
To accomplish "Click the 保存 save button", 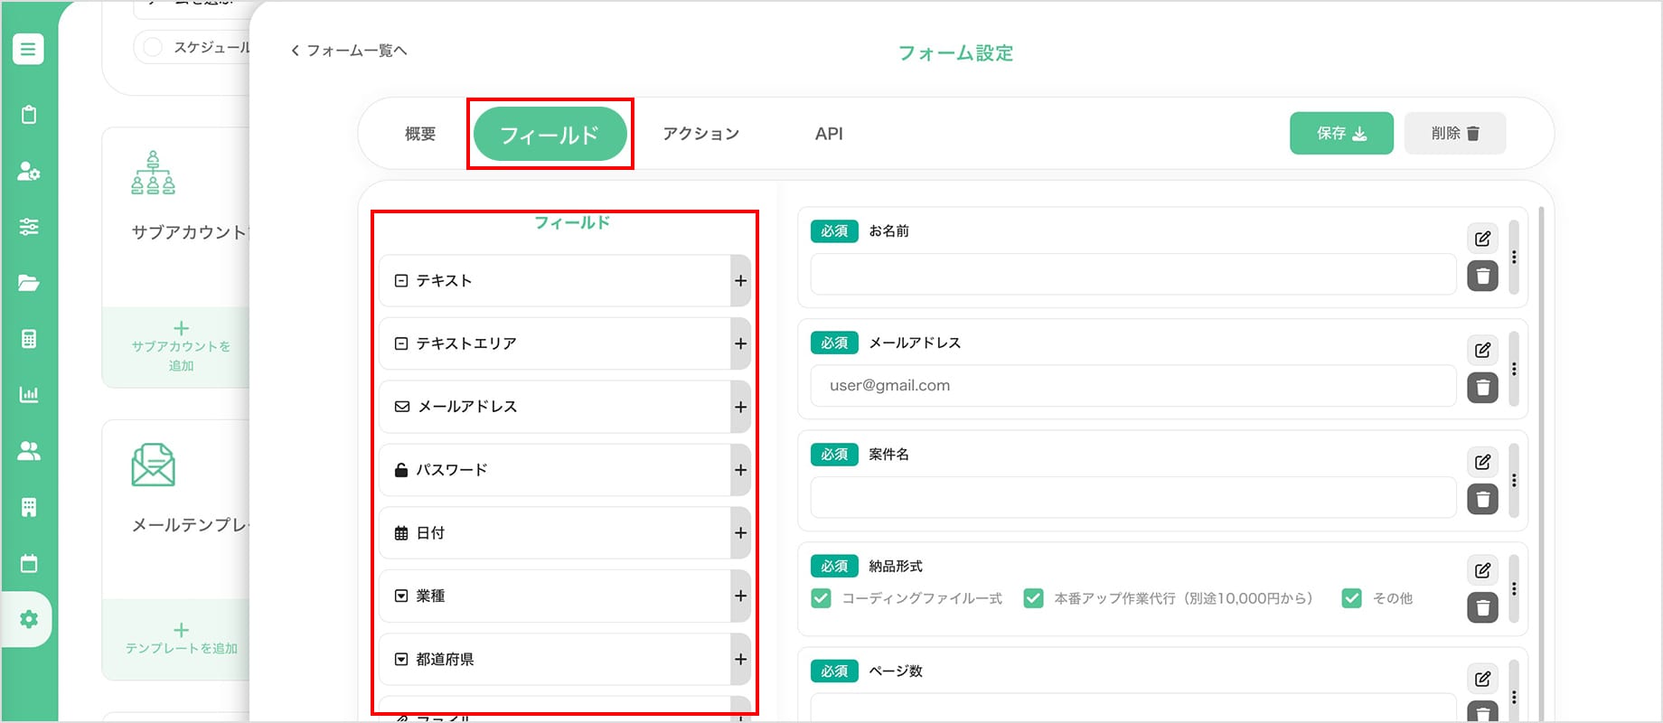I will (x=1341, y=134).
